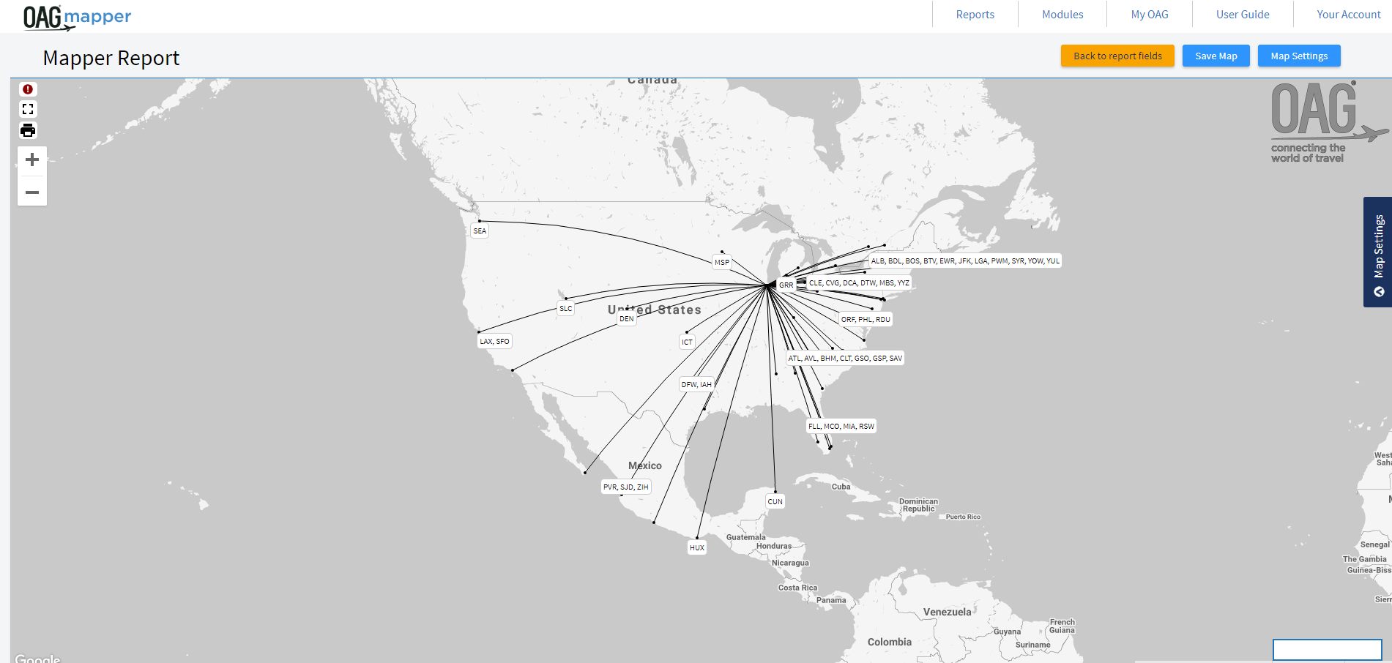Open the Reports menu
The image size is (1392, 663).
975,15
